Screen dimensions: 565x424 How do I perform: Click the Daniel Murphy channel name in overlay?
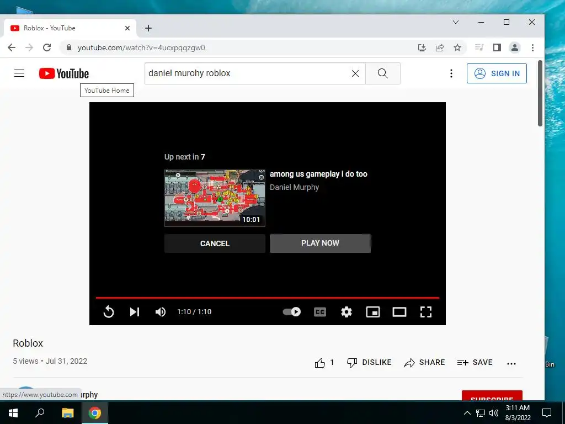(295, 188)
